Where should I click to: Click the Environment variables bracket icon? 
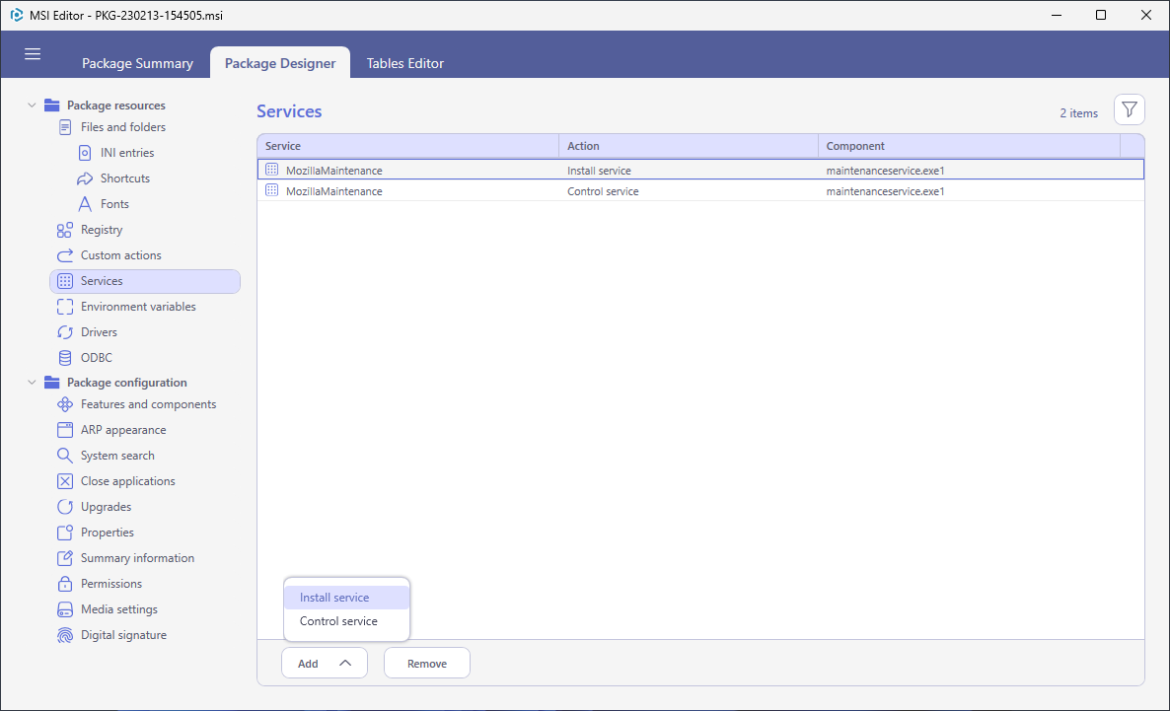click(x=65, y=307)
